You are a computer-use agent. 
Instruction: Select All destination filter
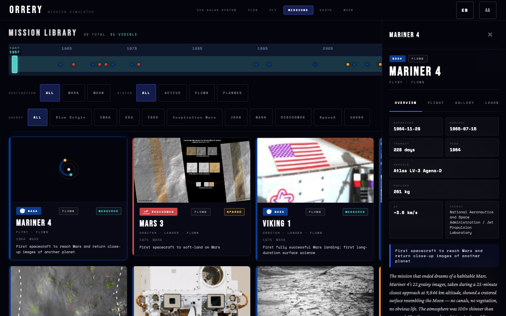(50, 93)
